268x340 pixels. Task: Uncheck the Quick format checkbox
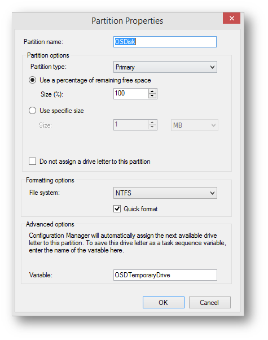(117, 209)
